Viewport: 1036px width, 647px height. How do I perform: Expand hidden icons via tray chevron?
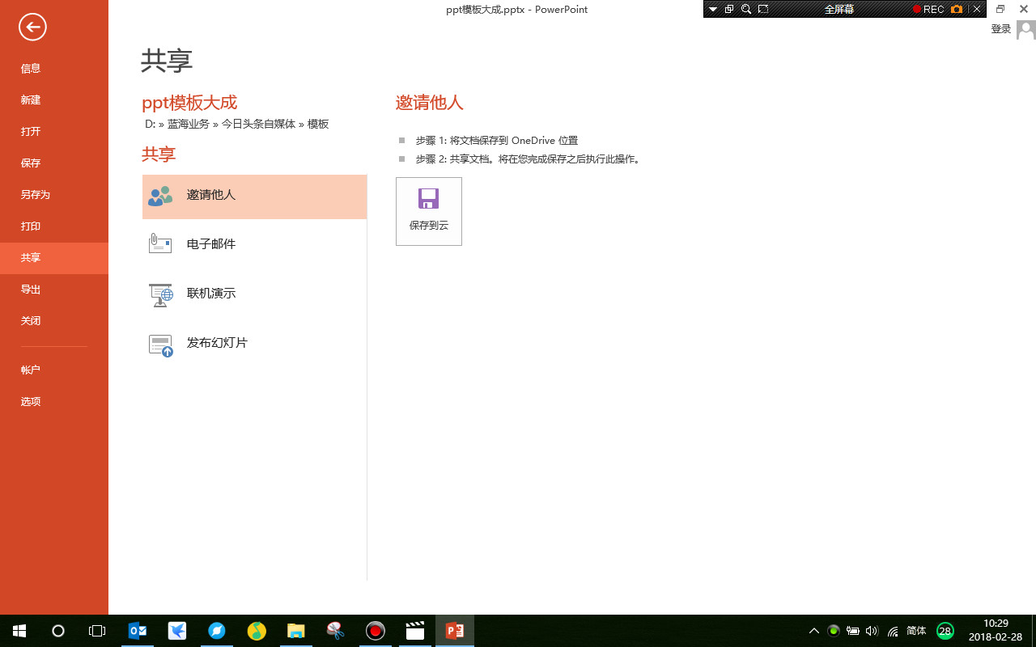[813, 631]
